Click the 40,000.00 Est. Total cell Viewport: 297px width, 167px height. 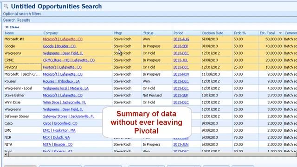tap(271, 46)
